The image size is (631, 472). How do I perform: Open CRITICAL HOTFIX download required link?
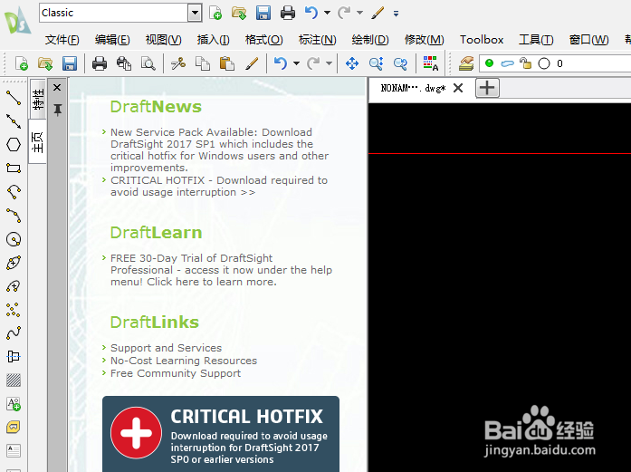tap(219, 186)
